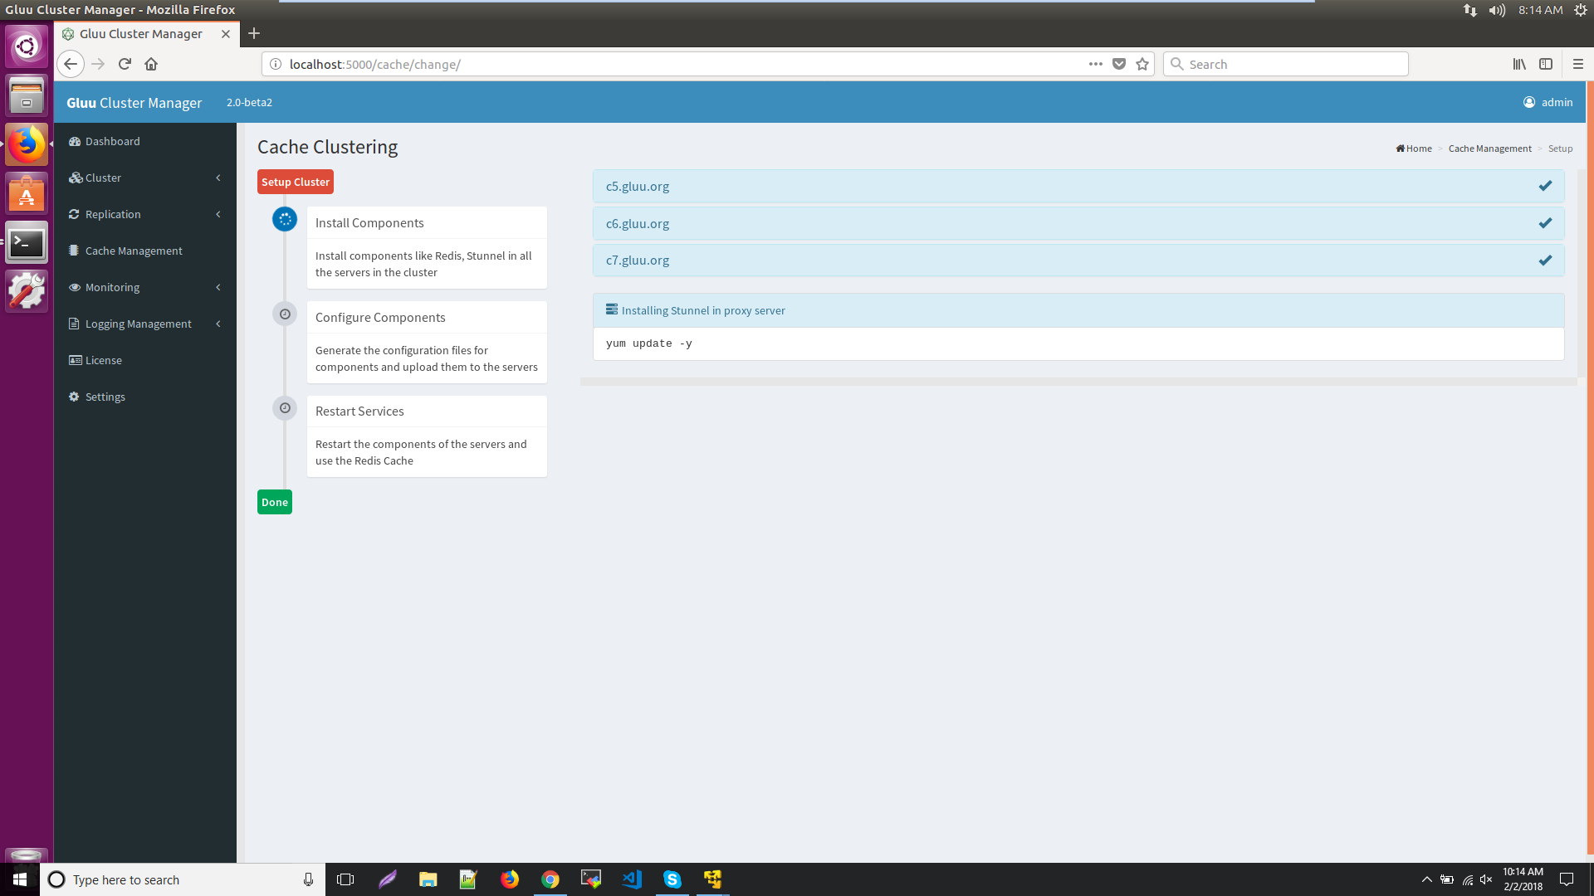Screen dimensions: 1594x896
Task: Click the c7.gluu.org server row
Action: click(1078, 260)
